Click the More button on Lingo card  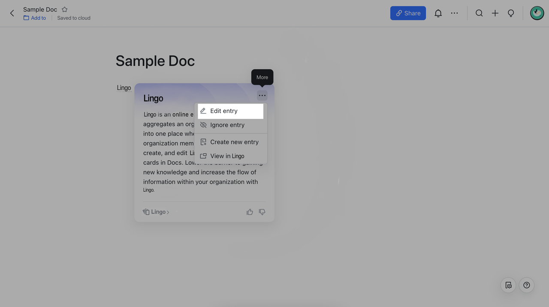(262, 95)
